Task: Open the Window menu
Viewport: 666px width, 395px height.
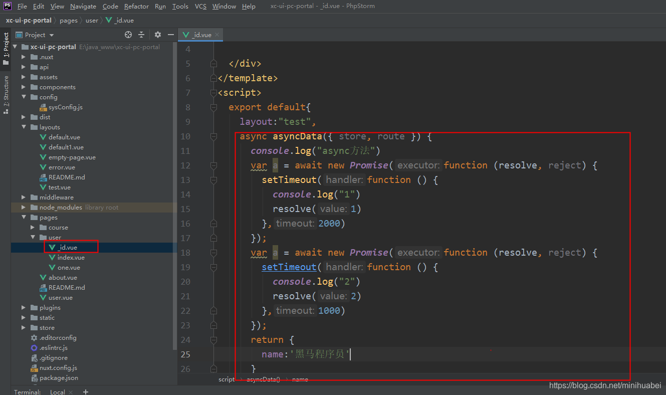Action: coord(224,6)
